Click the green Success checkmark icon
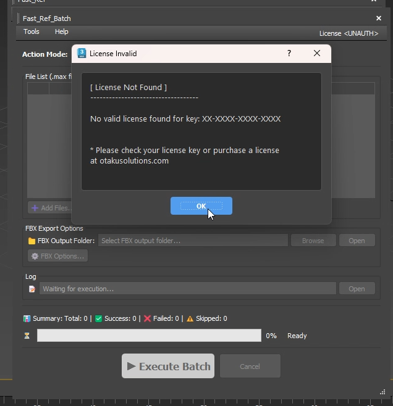This screenshot has width=393, height=406. [x=99, y=319]
